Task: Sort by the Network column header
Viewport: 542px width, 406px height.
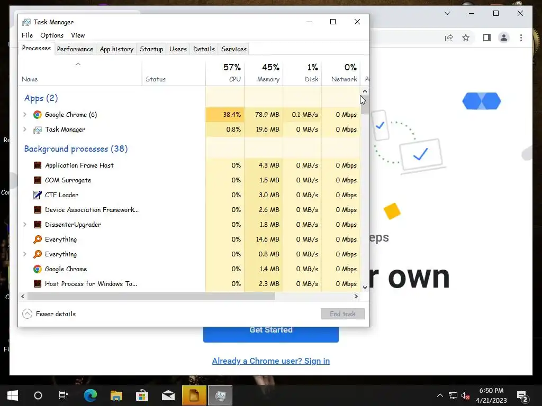Action: pos(341,73)
